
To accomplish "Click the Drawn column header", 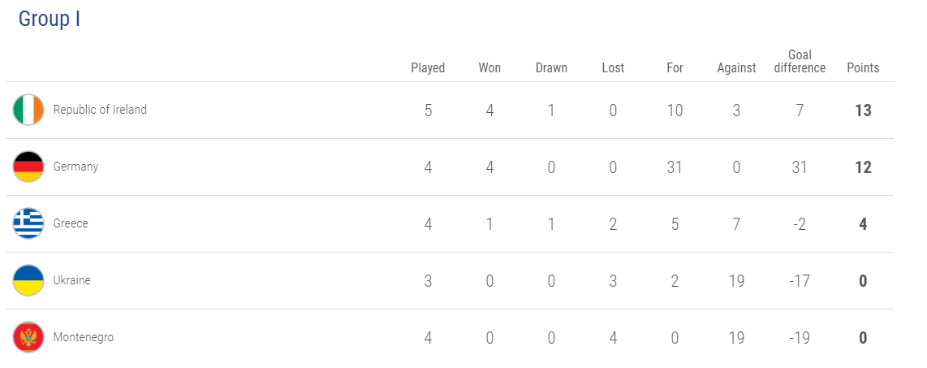I will (x=551, y=68).
